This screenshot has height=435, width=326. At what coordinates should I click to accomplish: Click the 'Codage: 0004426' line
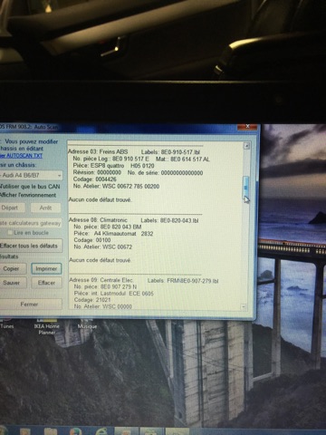(95, 179)
